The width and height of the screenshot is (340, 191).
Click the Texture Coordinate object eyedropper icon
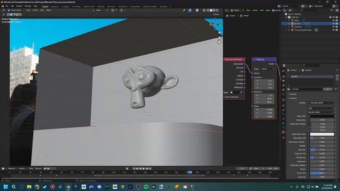pos(241,92)
